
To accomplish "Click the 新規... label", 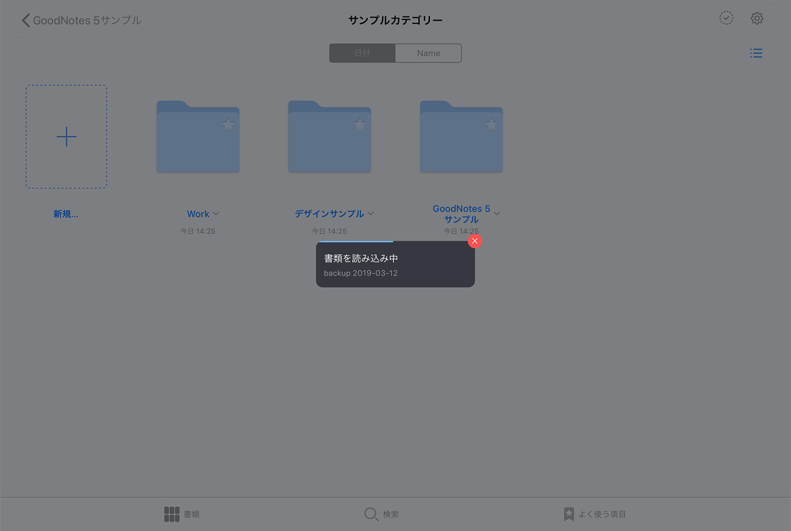I will (66, 214).
